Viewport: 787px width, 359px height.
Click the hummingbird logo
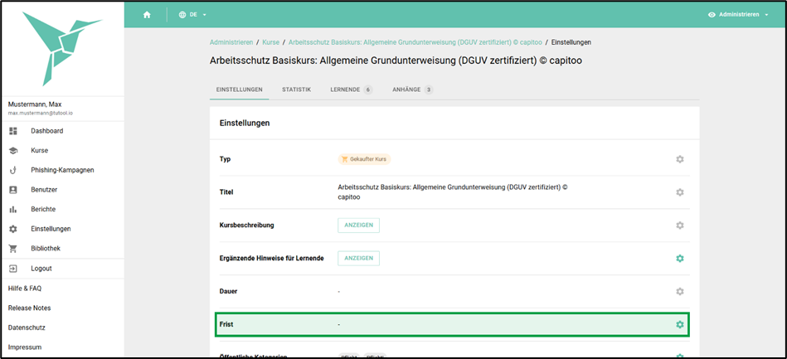[x=62, y=47]
